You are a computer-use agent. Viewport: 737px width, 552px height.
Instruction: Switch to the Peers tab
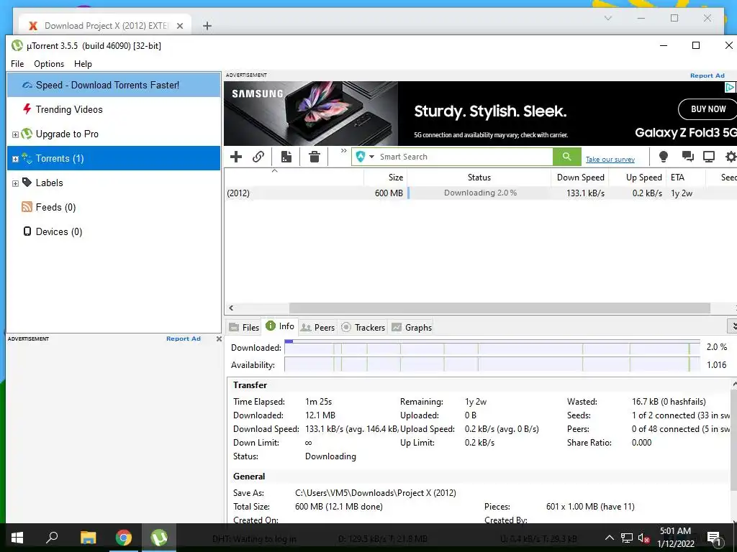point(317,328)
